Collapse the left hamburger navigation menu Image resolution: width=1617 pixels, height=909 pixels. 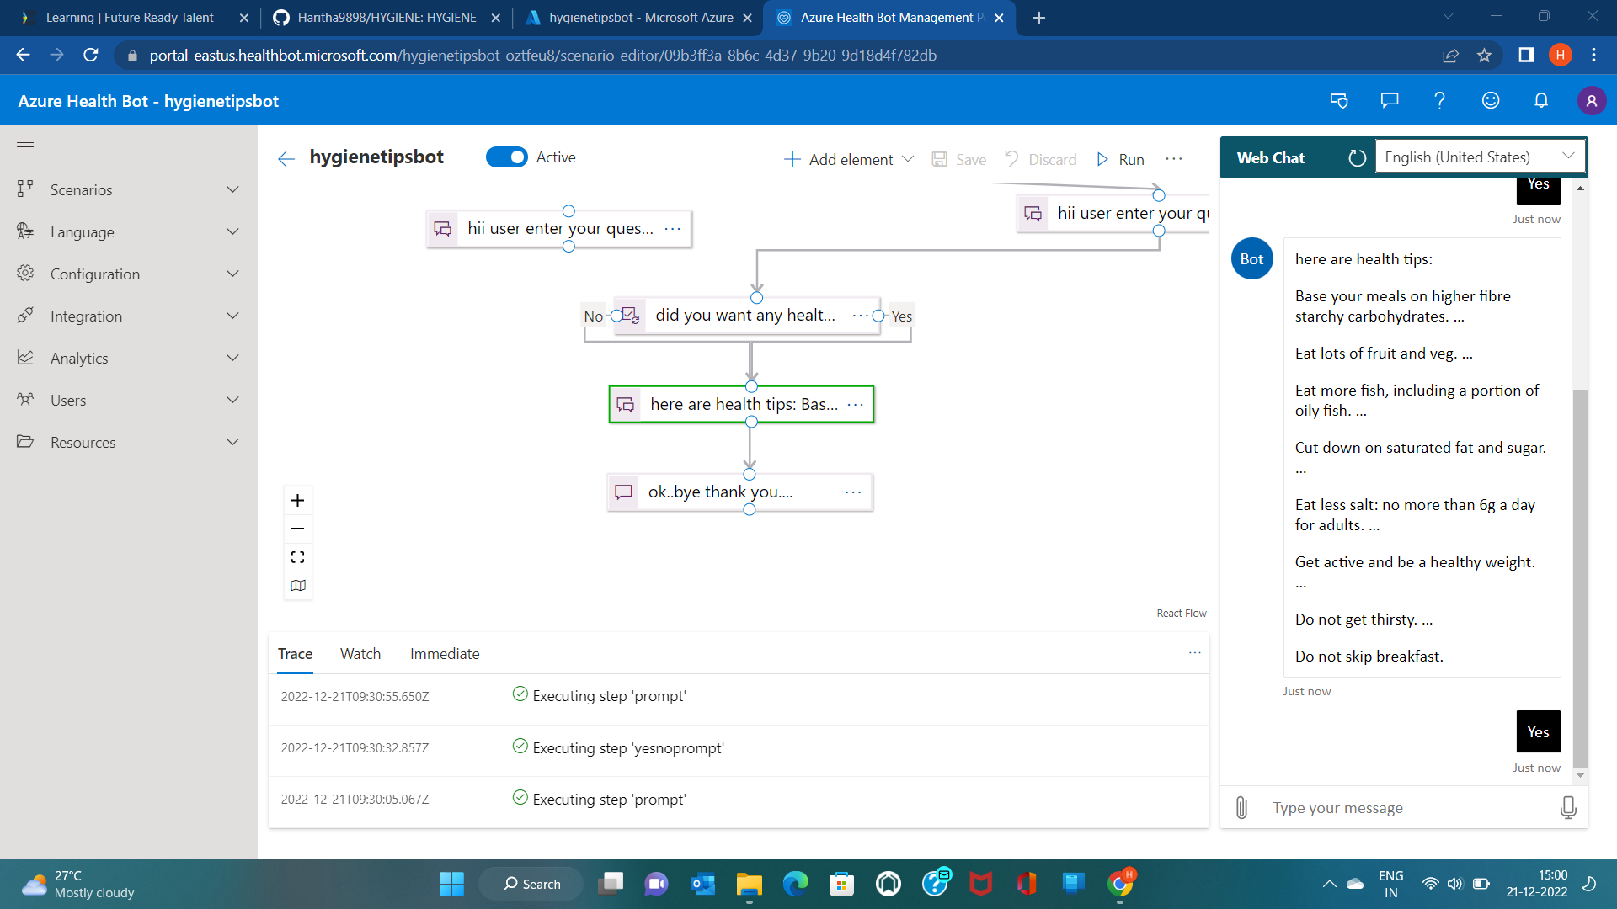25,147
